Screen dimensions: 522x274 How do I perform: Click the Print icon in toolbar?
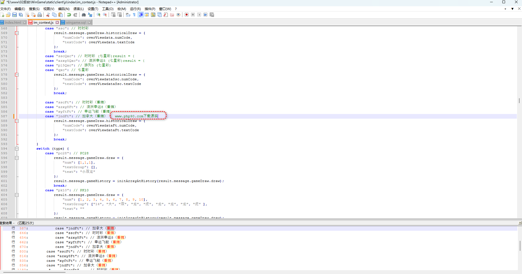[x=40, y=15]
